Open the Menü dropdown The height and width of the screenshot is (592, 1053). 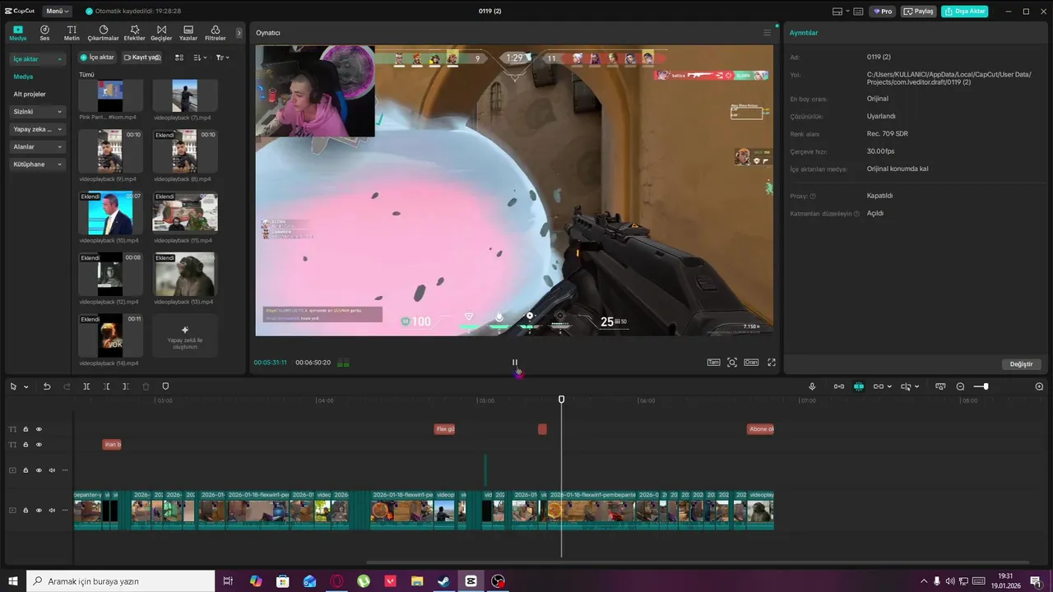click(x=58, y=12)
